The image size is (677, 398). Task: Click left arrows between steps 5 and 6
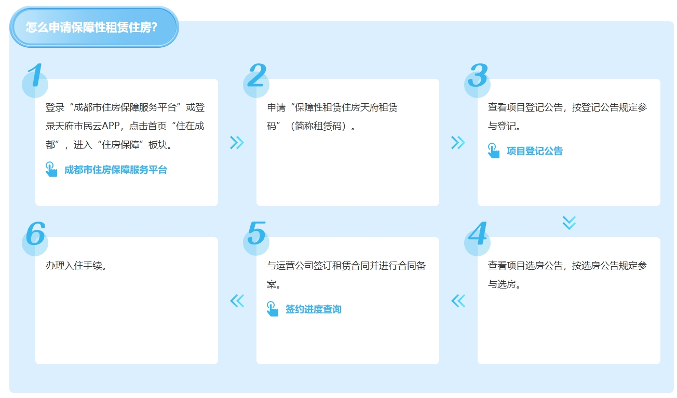(237, 301)
